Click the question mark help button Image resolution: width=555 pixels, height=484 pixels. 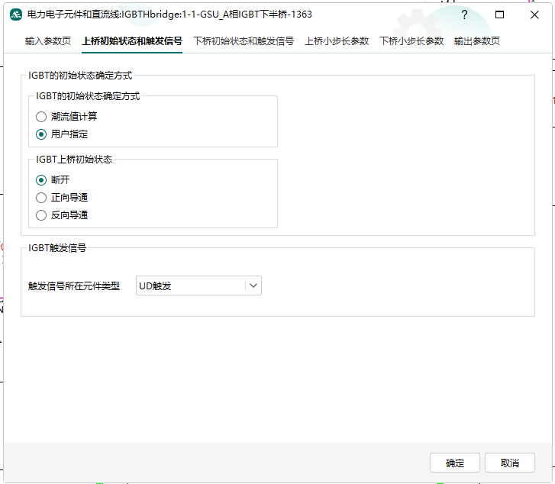[x=464, y=15]
